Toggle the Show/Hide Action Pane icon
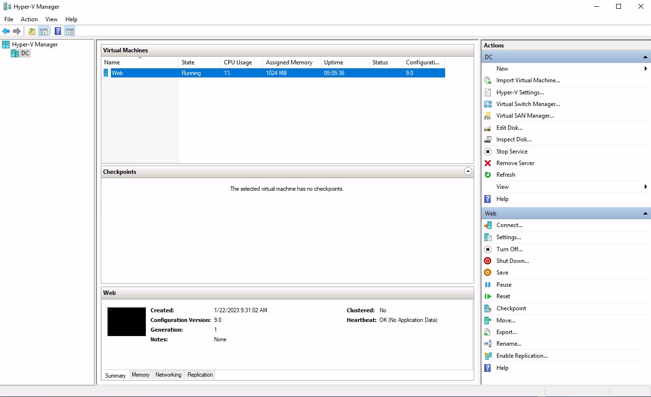The height and width of the screenshot is (397, 651). tap(70, 31)
